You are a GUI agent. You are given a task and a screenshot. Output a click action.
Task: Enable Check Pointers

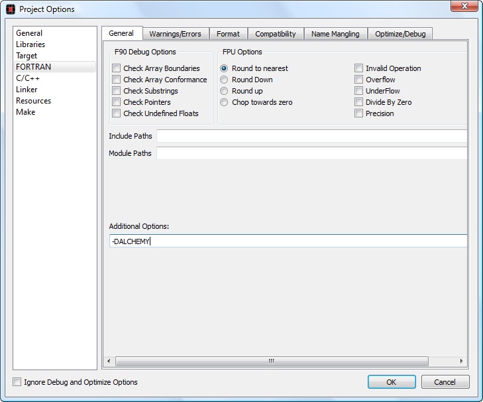click(x=116, y=102)
